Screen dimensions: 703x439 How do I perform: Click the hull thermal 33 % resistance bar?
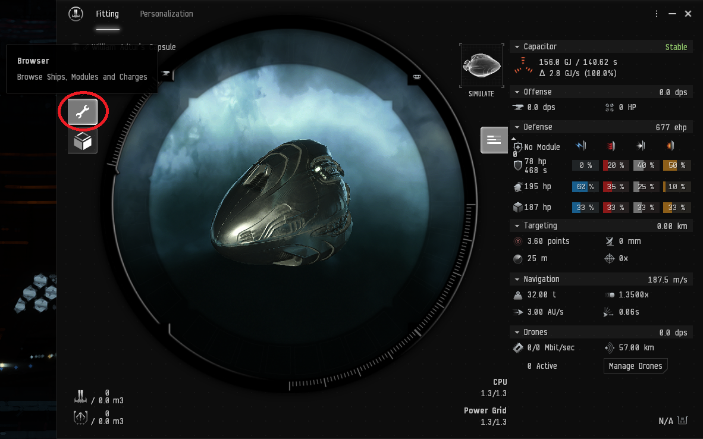(616, 207)
